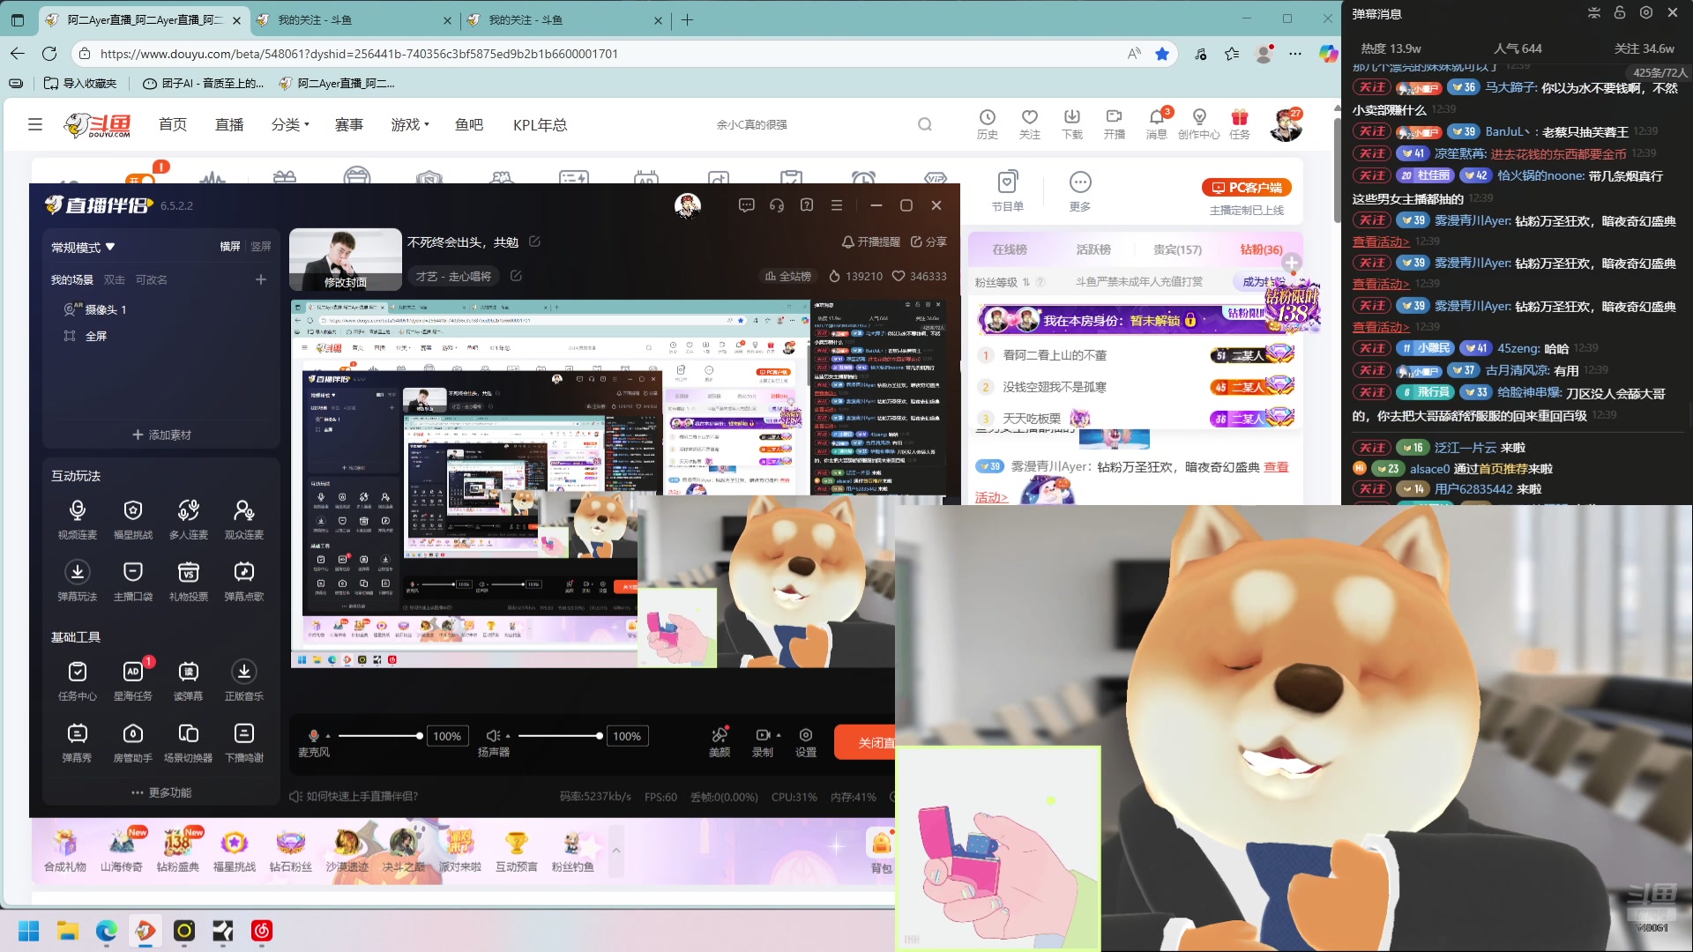Mute the 扬声器 speaker icon
Image resolution: width=1693 pixels, height=952 pixels.
click(493, 736)
